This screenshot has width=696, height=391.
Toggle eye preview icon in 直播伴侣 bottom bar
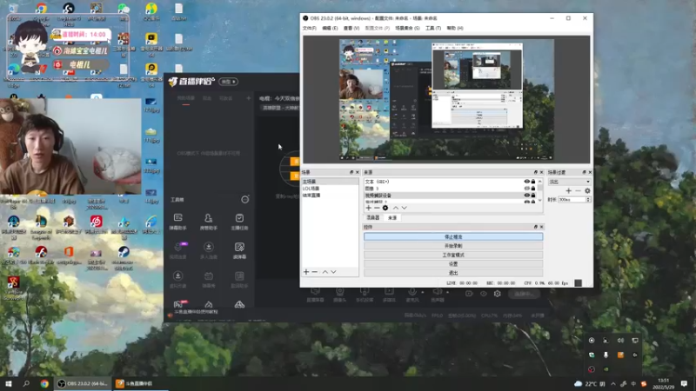(484, 294)
